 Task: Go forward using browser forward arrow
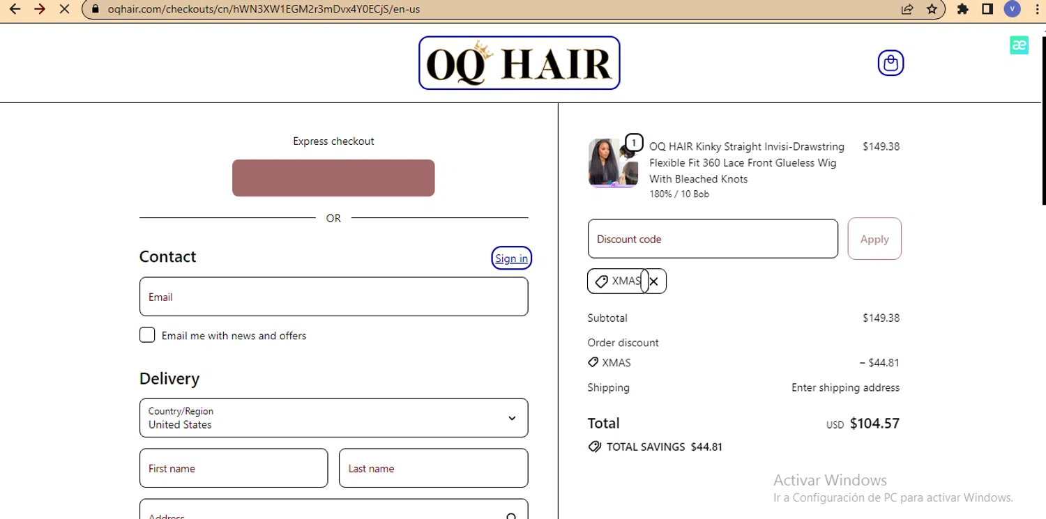(x=40, y=10)
